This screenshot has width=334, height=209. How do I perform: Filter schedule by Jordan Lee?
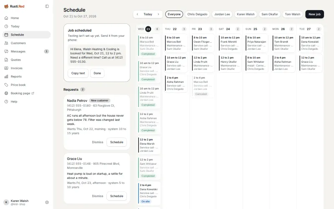point(222,14)
